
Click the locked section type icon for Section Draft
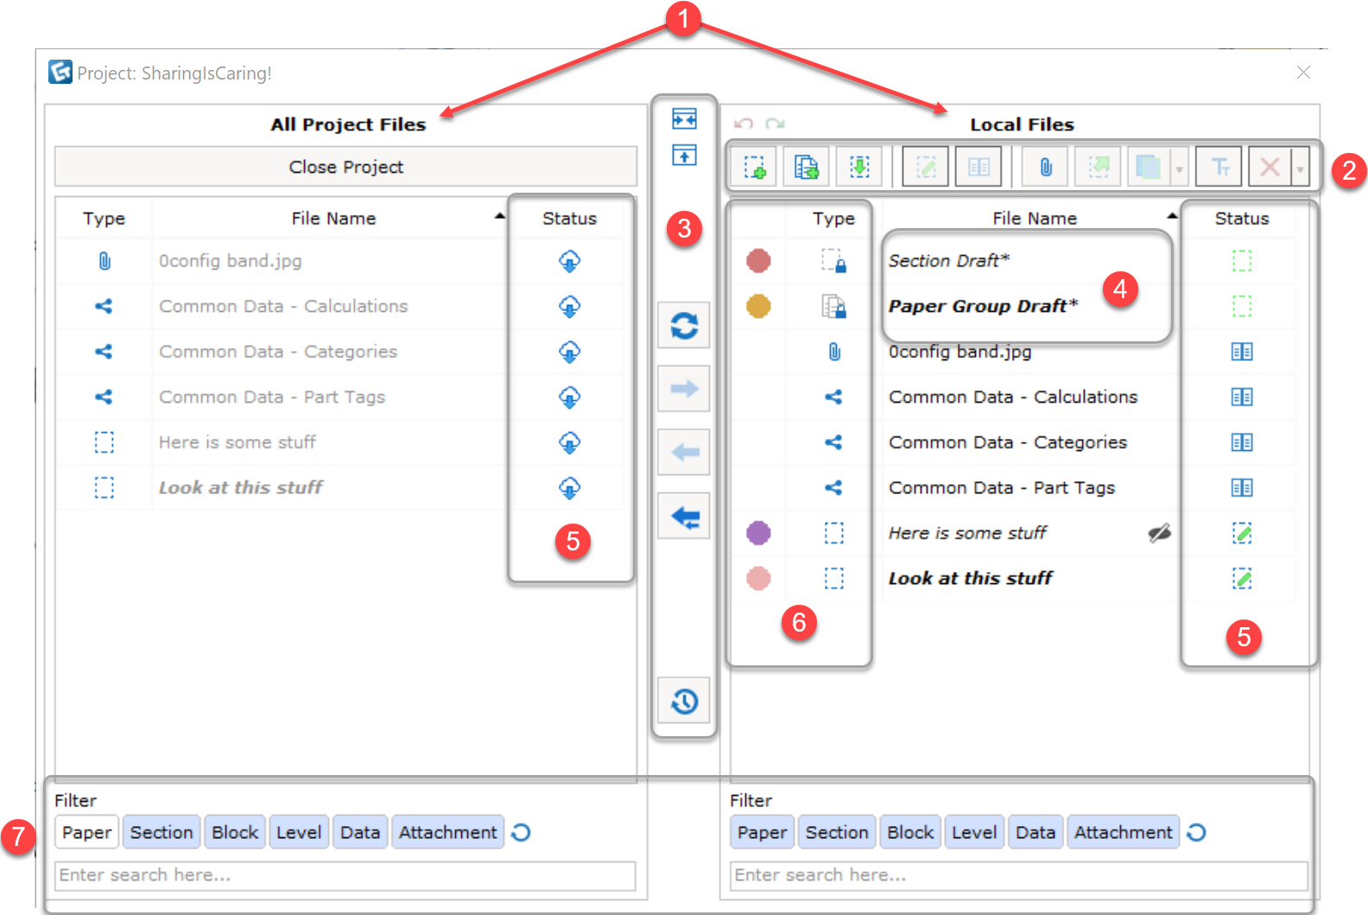pyautogui.click(x=833, y=260)
